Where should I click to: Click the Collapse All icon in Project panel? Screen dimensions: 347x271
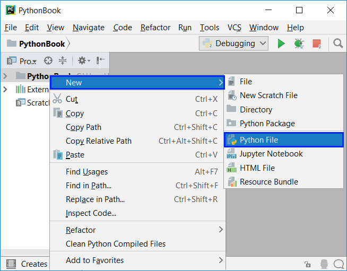click(x=63, y=61)
